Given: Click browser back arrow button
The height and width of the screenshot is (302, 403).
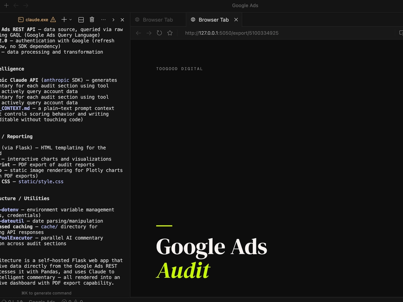Looking at the screenshot, I should 138,33.
